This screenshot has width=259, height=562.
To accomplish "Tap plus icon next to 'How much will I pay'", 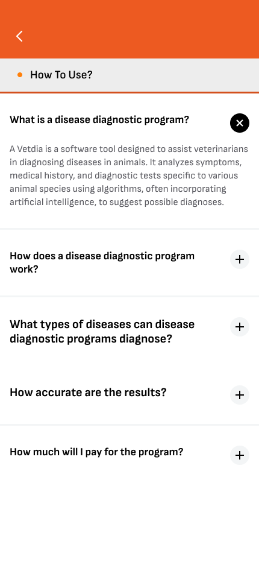I will [x=240, y=455].
